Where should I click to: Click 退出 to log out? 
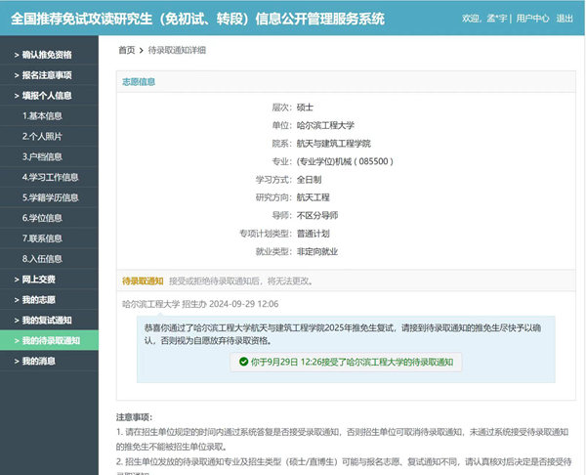565,19
